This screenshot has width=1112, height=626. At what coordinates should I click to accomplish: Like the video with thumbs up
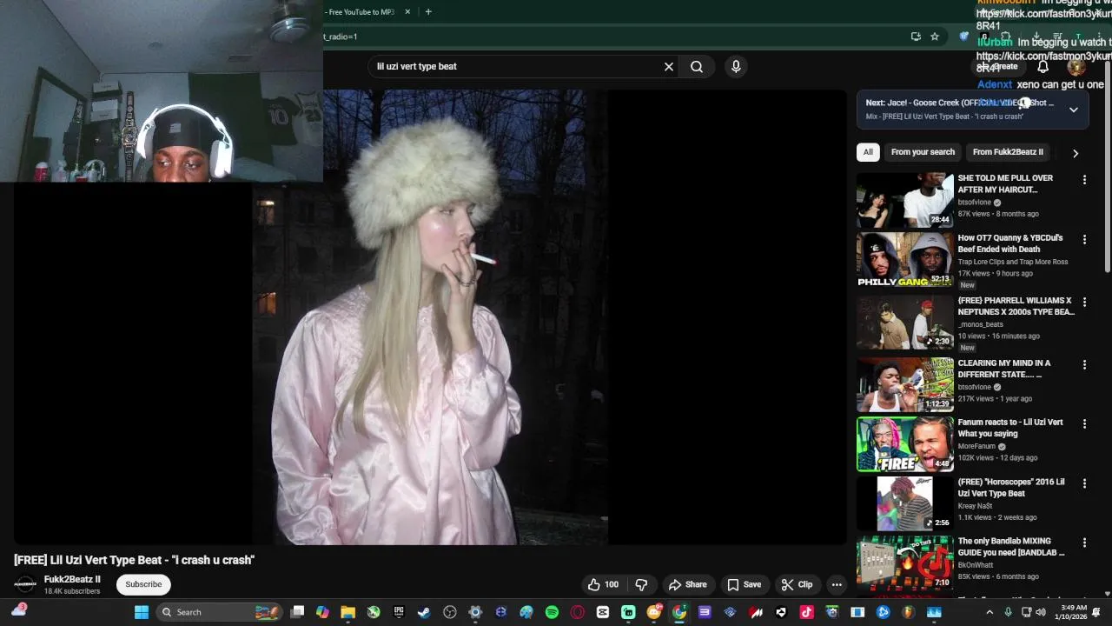tap(603, 585)
